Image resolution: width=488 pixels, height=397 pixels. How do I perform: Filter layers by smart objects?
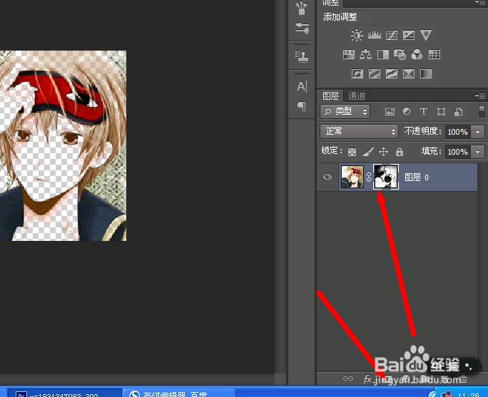pos(458,112)
